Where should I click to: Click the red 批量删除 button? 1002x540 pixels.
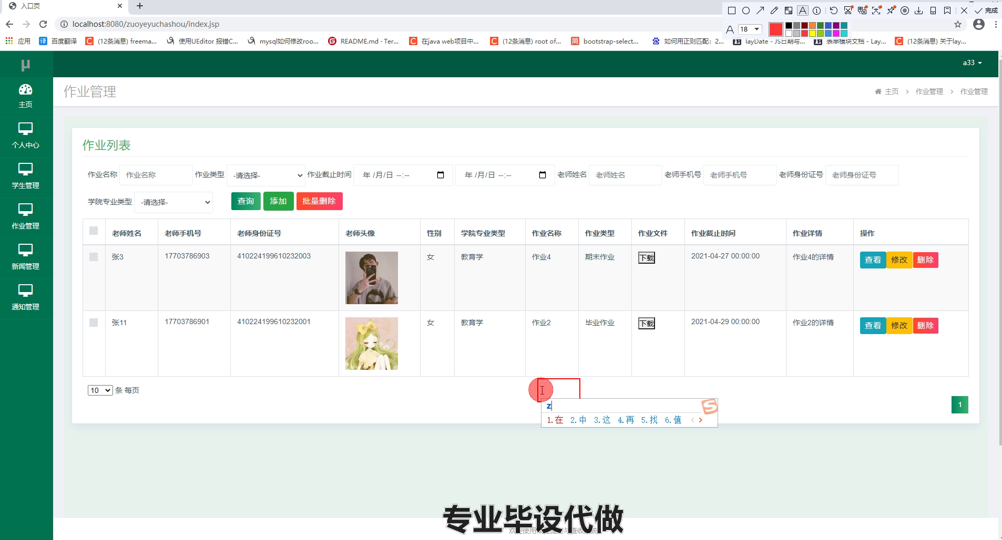click(x=319, y=201)
